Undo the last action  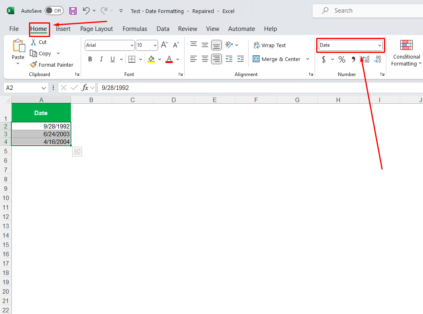pos(86,11)
